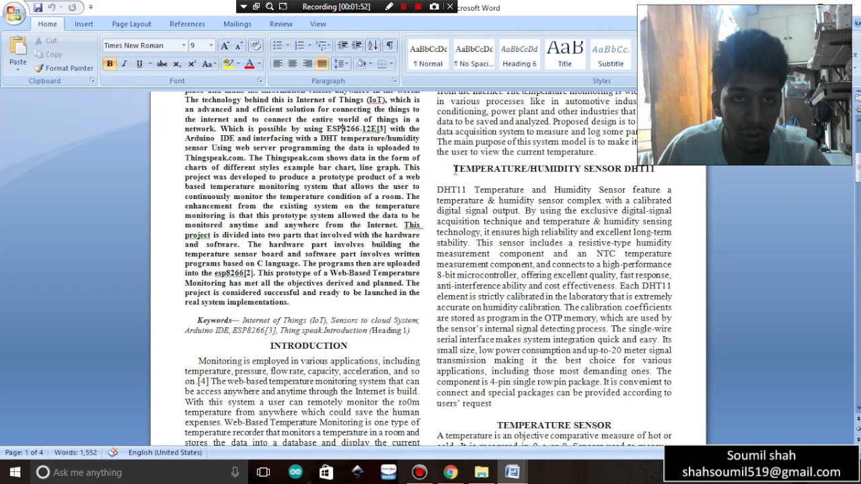
Task: Decrease paragraph indent
Action: click(x=342, y=46)
